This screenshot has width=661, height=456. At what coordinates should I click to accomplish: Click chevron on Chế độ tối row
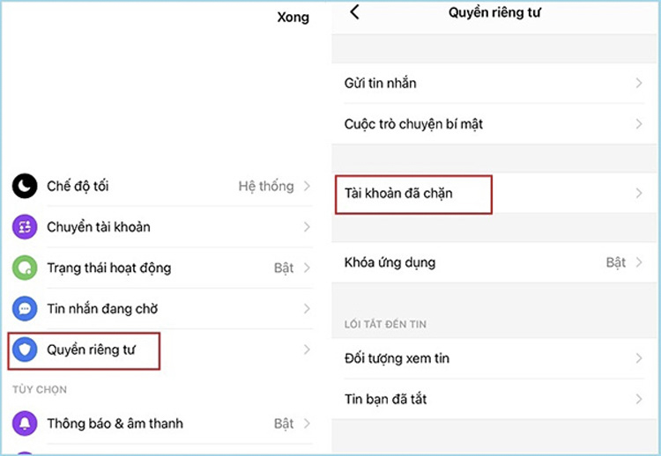307,186
